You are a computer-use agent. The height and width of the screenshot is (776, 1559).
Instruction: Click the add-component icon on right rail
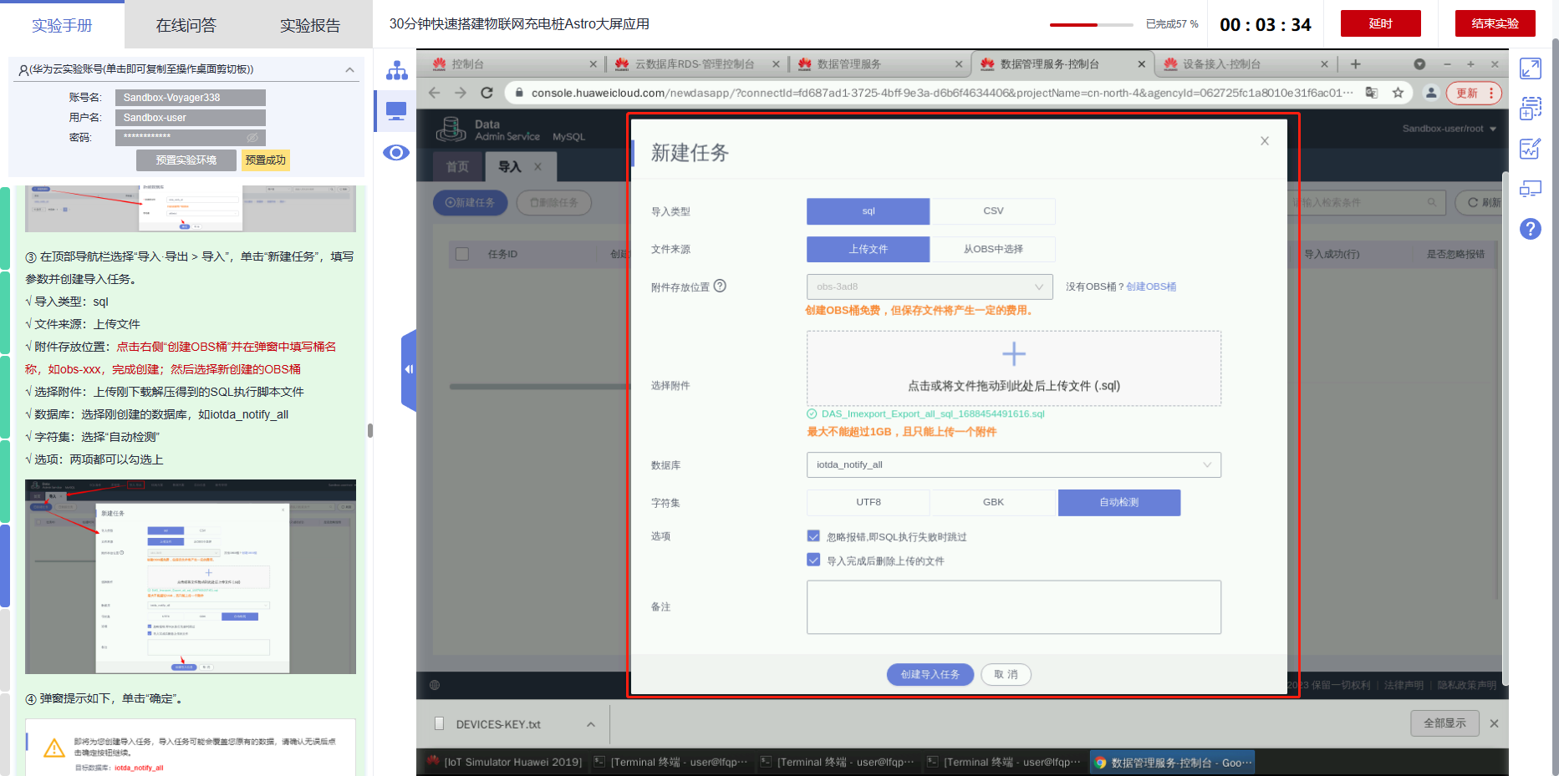pyautogui.click(x=1531, y=109)
